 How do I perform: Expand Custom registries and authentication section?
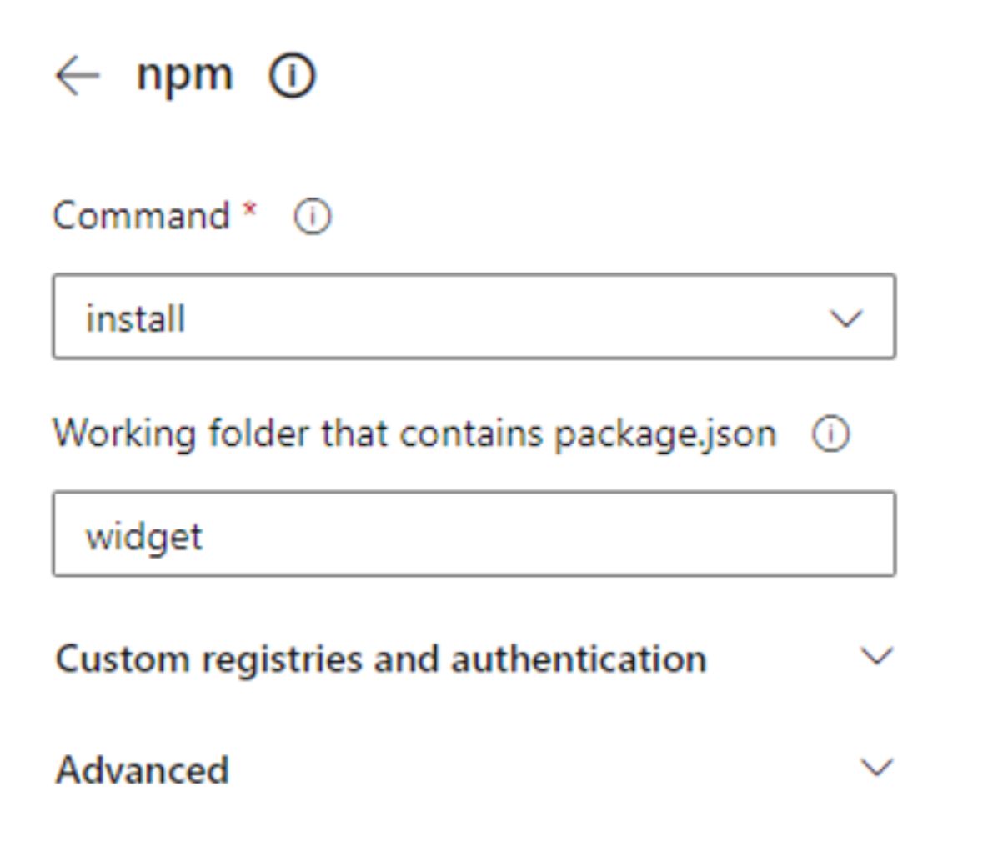[474, 659]
